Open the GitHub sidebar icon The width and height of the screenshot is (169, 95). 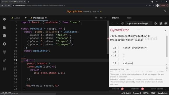[x=4, y=52]
